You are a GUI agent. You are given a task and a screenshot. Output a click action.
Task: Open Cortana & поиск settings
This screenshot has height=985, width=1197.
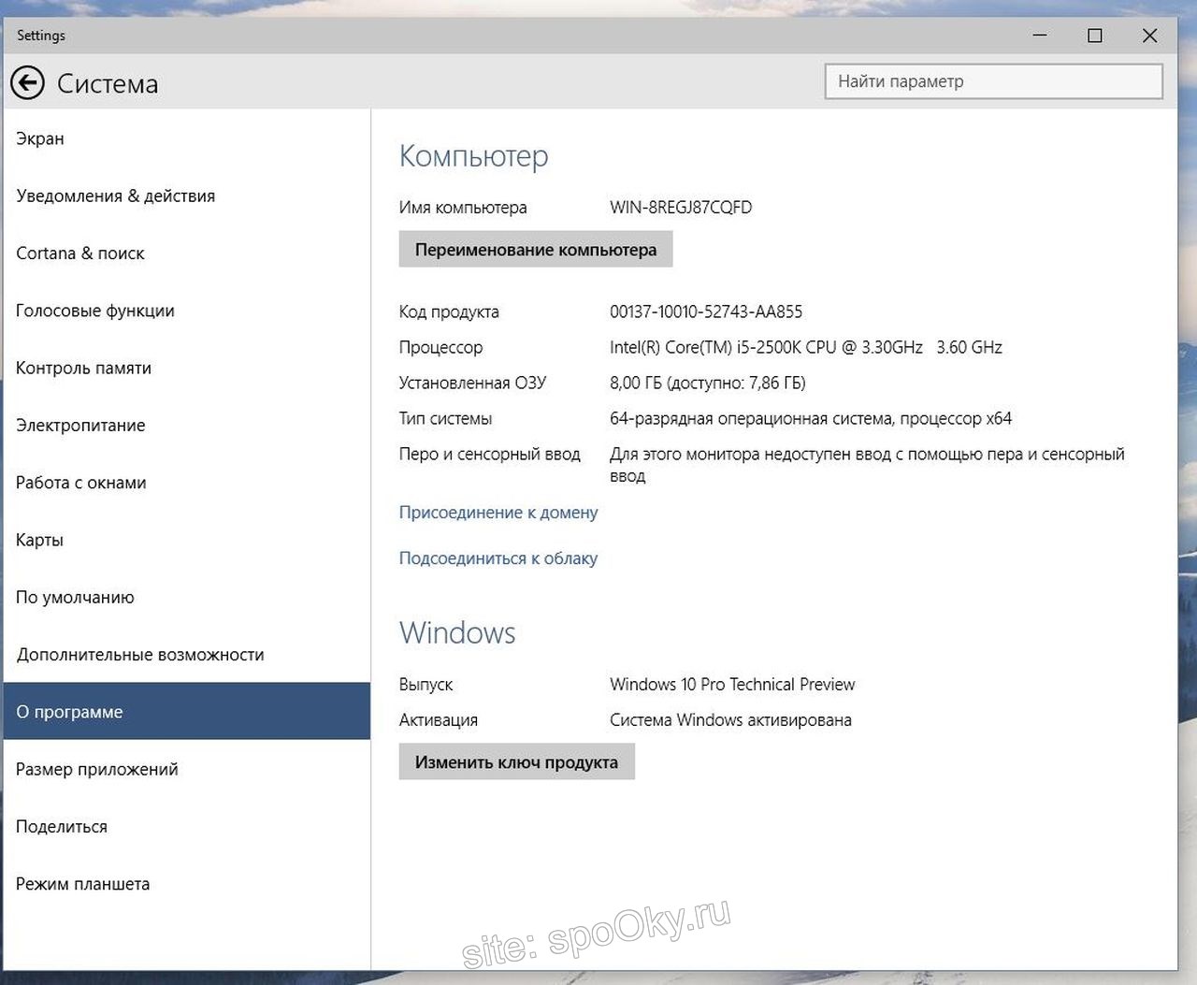point(187,253)
